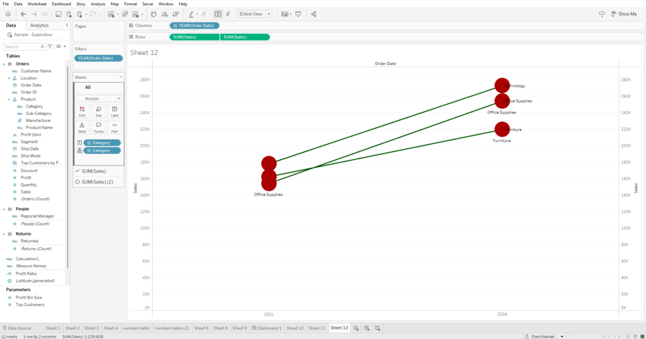Click the Pause Auto Updates icon

pyautogui.click(x=79, y=14)
